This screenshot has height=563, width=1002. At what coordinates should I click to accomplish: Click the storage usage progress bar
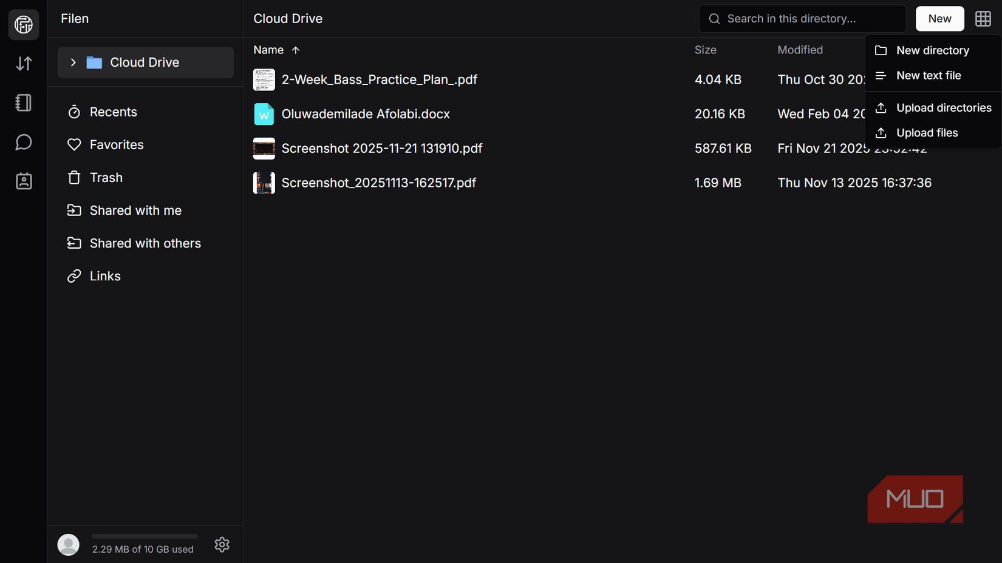coord(144,536)
